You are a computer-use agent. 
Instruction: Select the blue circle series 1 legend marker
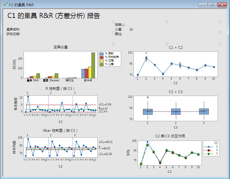click(209, 146)
